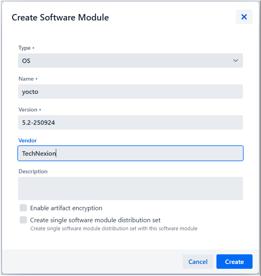This screenshot has height=276, width=261.
Task: Click the Name field containing yocto
Action: point(130,91)
